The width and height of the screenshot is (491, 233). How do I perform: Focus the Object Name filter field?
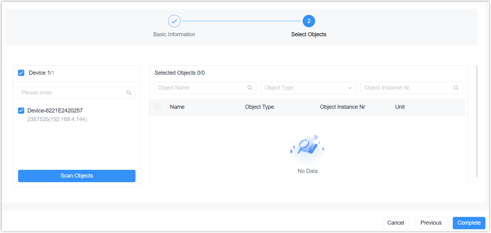click(200, 88)
